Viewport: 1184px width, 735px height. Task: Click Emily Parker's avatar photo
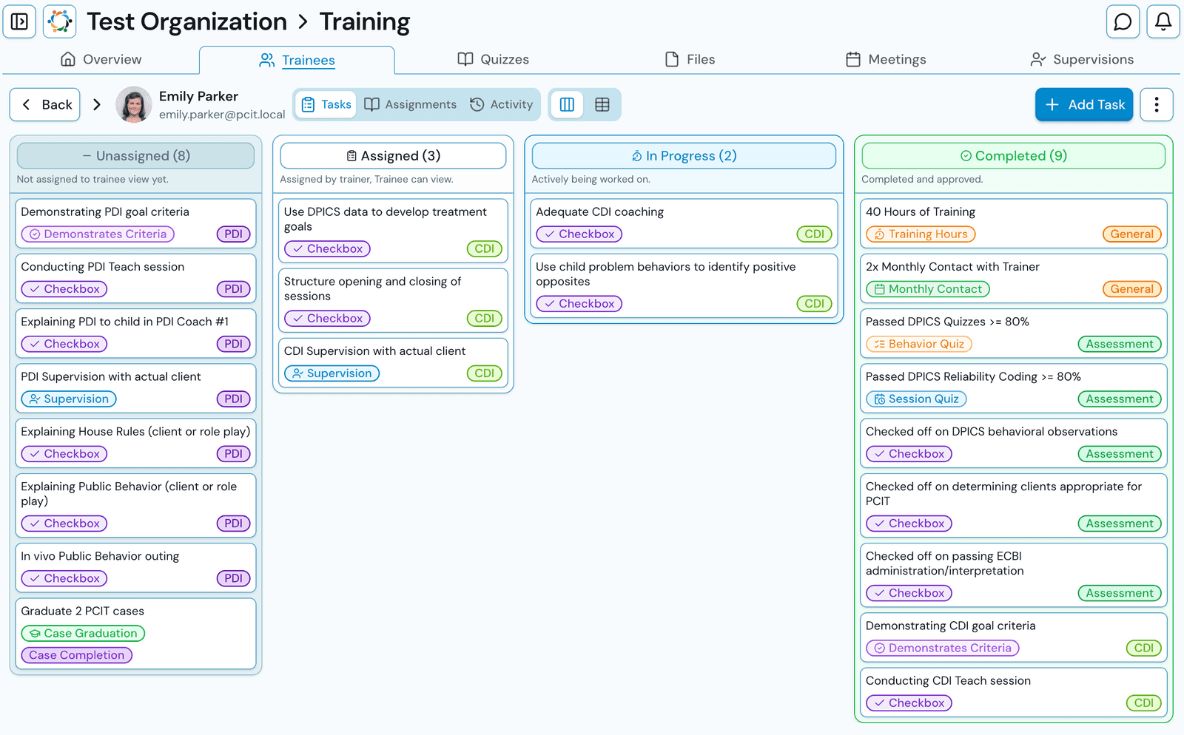pos(134,104)
